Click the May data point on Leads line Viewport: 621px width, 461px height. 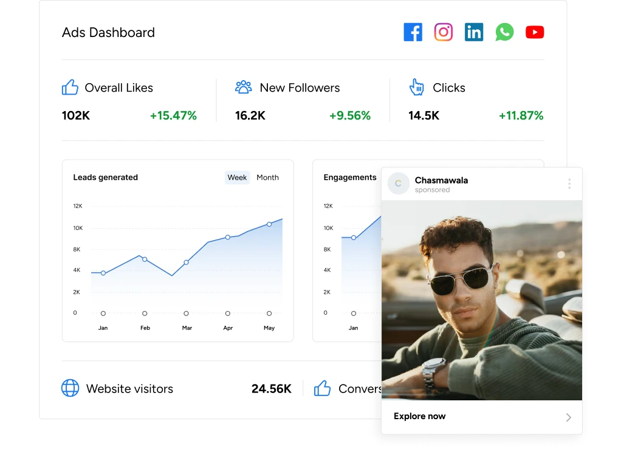tap(269, 224)
